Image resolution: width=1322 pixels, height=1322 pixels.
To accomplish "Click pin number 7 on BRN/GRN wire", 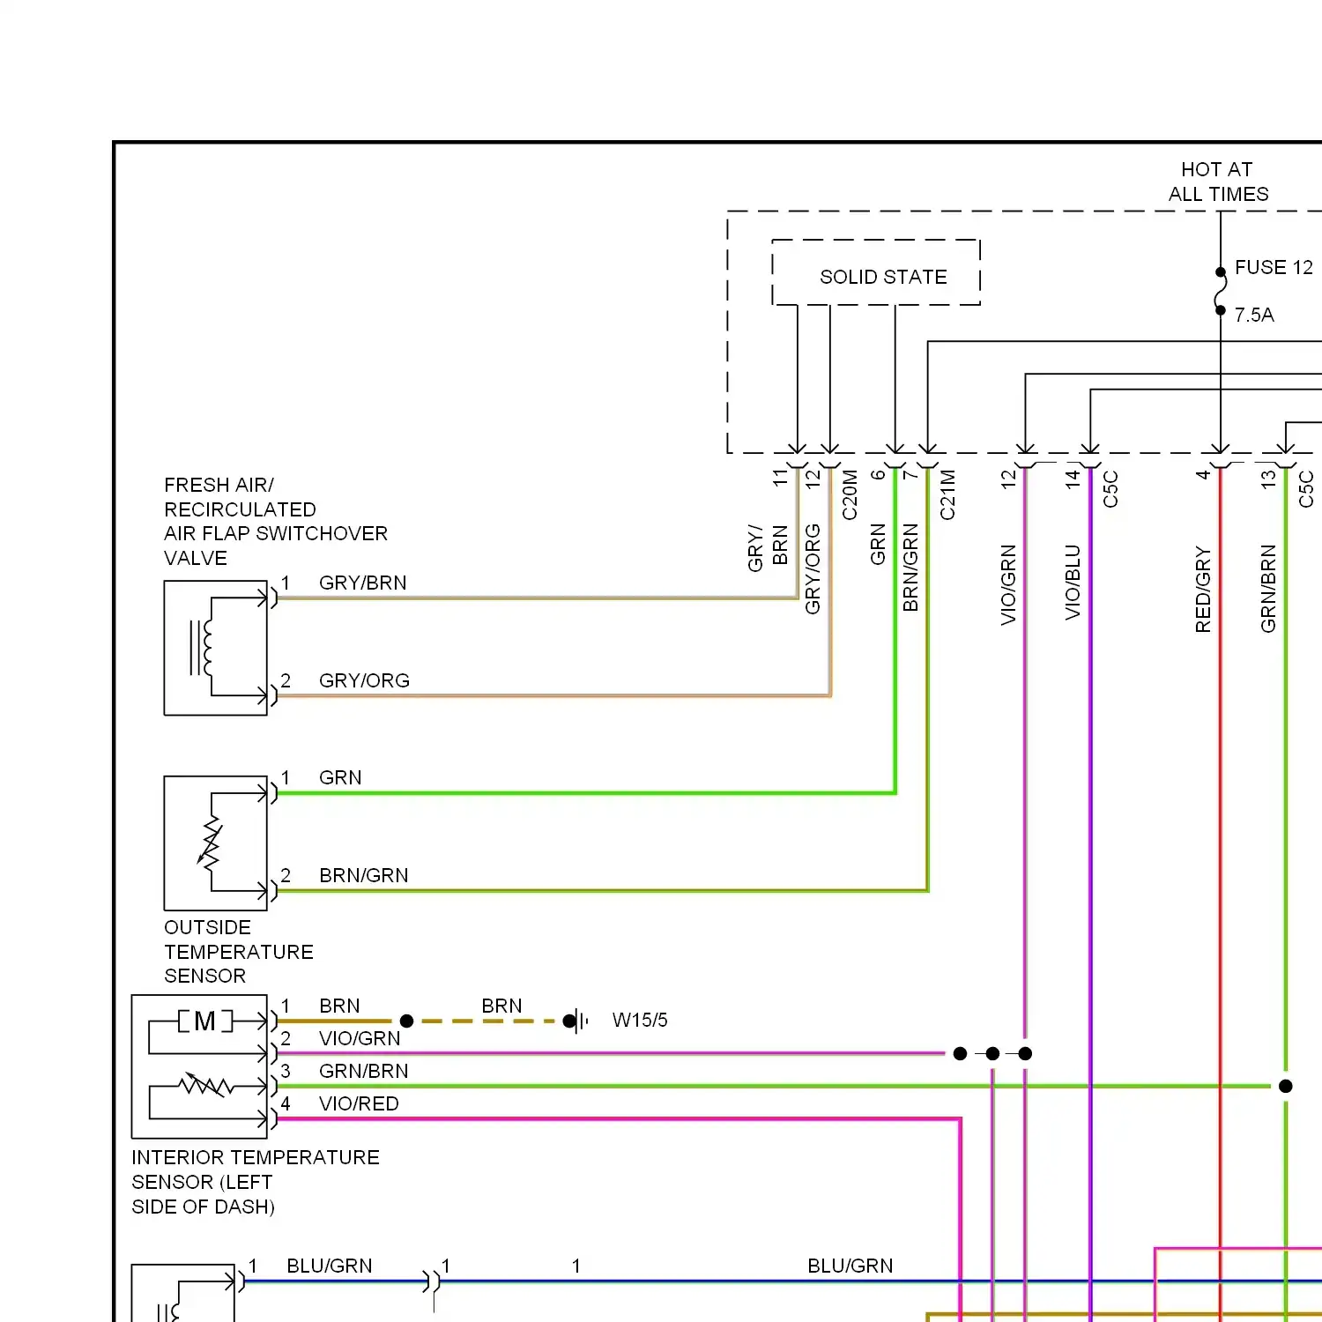I will [x=910, y=474].
